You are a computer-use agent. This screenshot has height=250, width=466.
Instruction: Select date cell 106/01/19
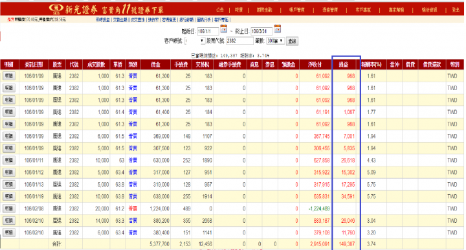(34, 196)
